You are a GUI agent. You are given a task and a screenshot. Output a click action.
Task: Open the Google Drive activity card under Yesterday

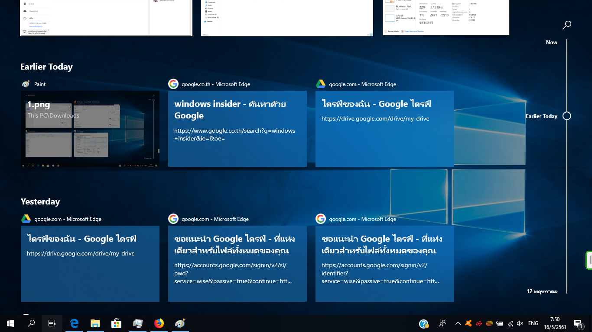(90, 264)
